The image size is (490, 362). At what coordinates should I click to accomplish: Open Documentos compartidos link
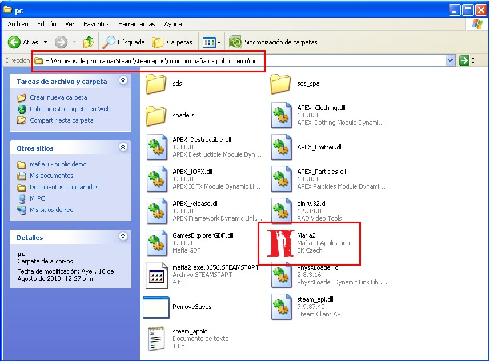(64, 187)
